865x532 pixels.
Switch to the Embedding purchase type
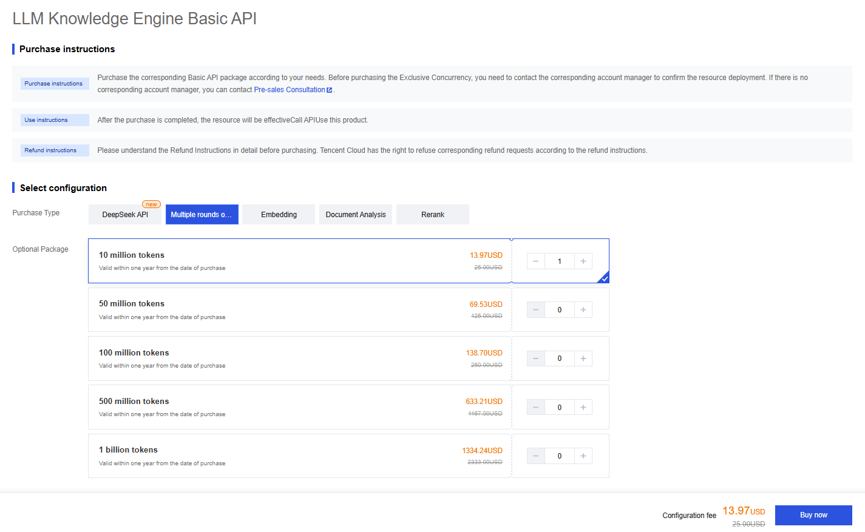coord(279,215)
